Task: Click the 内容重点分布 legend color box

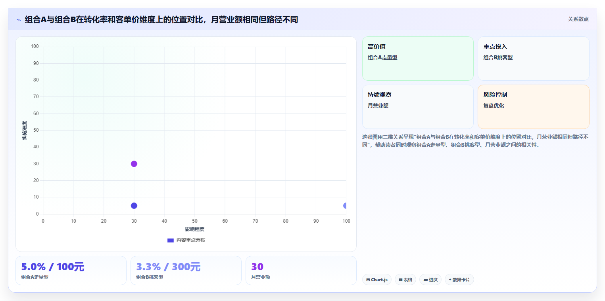Action: click(x=171, y=240)
